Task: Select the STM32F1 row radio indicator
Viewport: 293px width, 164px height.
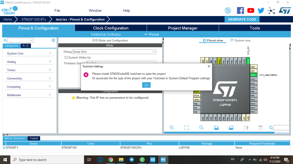Action: [4, 148]
